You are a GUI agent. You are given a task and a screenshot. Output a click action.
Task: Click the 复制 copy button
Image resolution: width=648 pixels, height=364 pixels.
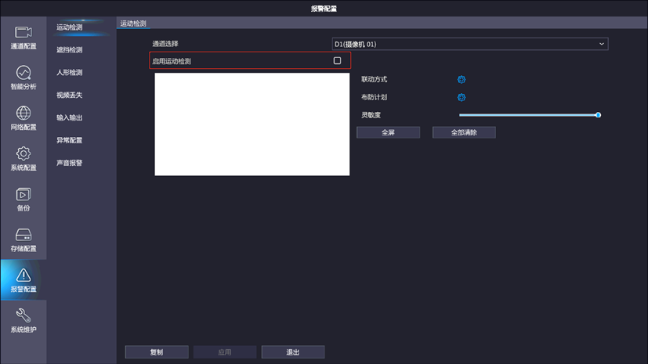point(157,352)
